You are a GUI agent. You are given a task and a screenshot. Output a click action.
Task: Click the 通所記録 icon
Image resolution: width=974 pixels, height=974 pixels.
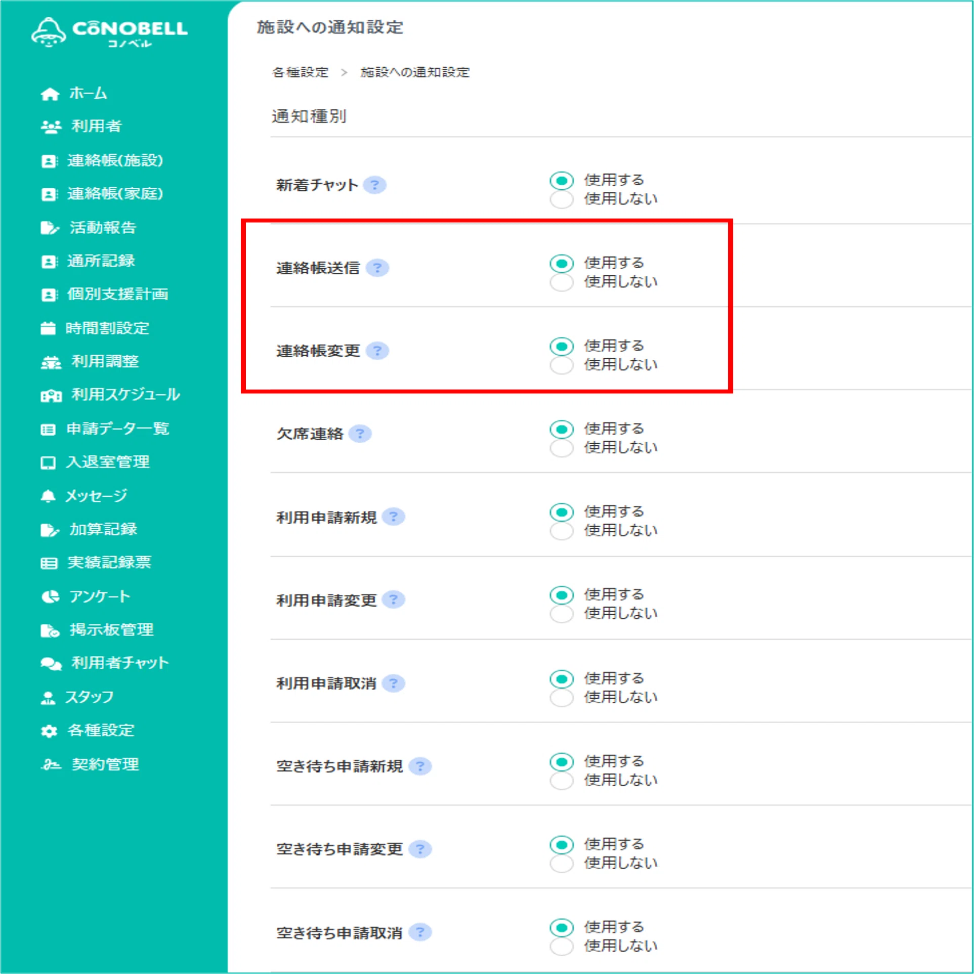[x=49, y=262]
